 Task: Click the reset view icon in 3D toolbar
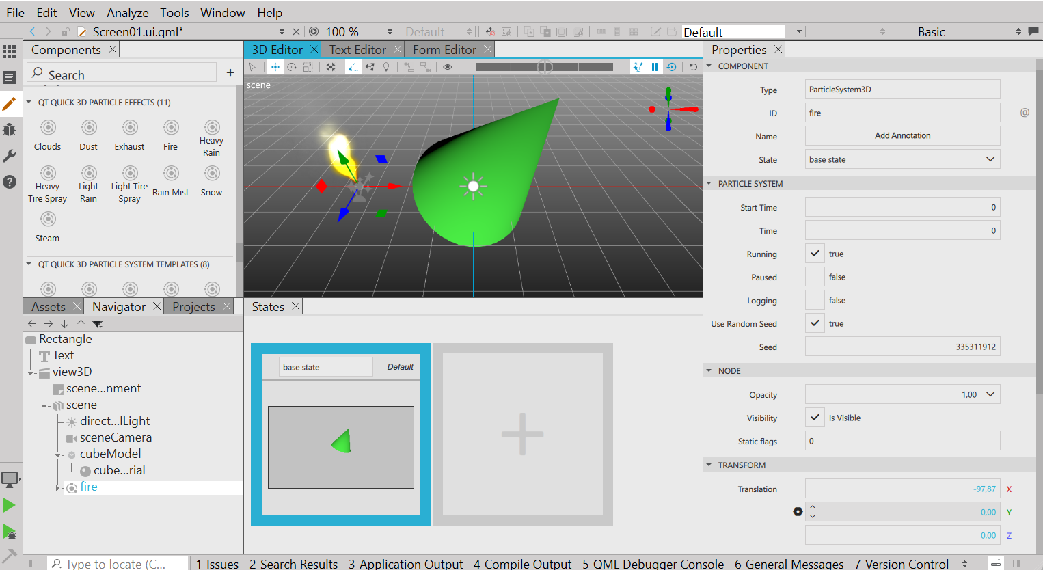point(693,67)
